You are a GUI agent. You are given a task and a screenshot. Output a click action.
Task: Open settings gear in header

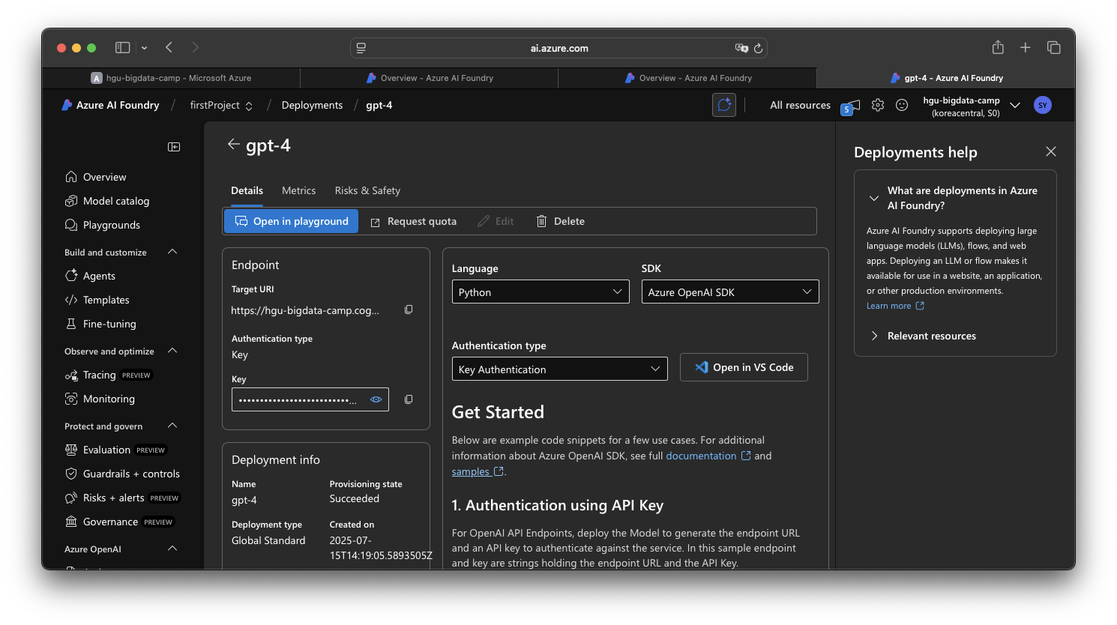(x=878, y=105)
